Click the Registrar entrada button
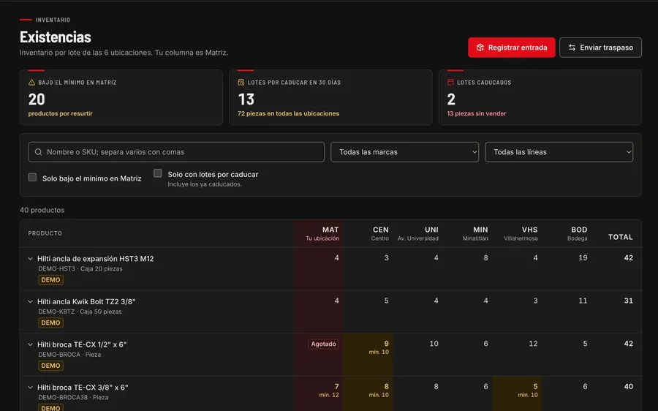The height and width of the screenshot is (411, 658). point(512,48)
